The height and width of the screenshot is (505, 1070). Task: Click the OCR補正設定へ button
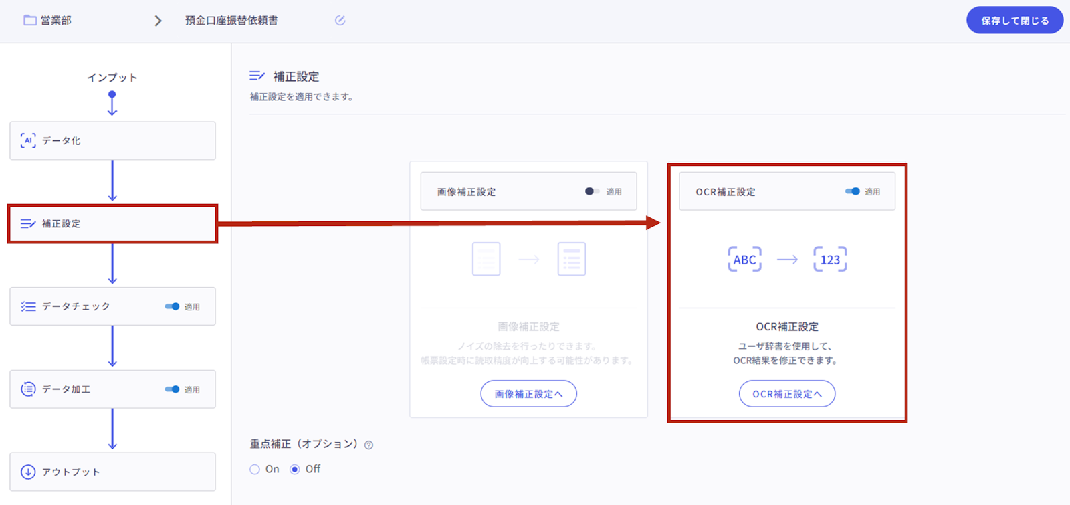click(787, 394)
